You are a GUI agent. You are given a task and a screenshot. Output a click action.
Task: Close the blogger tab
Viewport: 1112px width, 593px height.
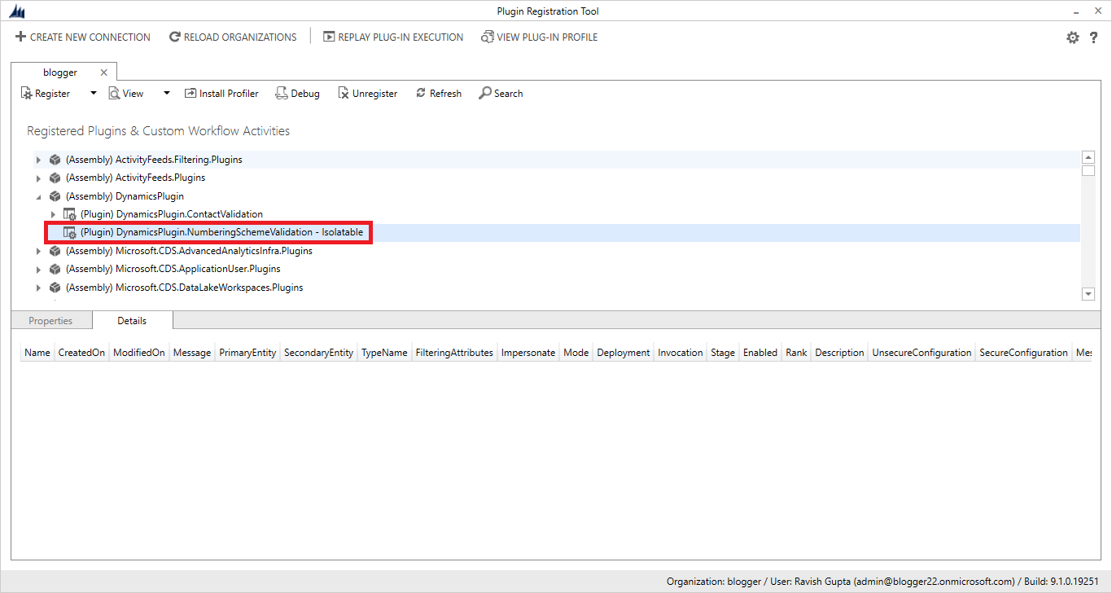(x=103, y=72)
